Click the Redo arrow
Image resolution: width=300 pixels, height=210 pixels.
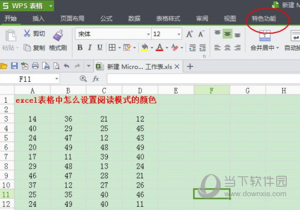(x=77, y=66)
